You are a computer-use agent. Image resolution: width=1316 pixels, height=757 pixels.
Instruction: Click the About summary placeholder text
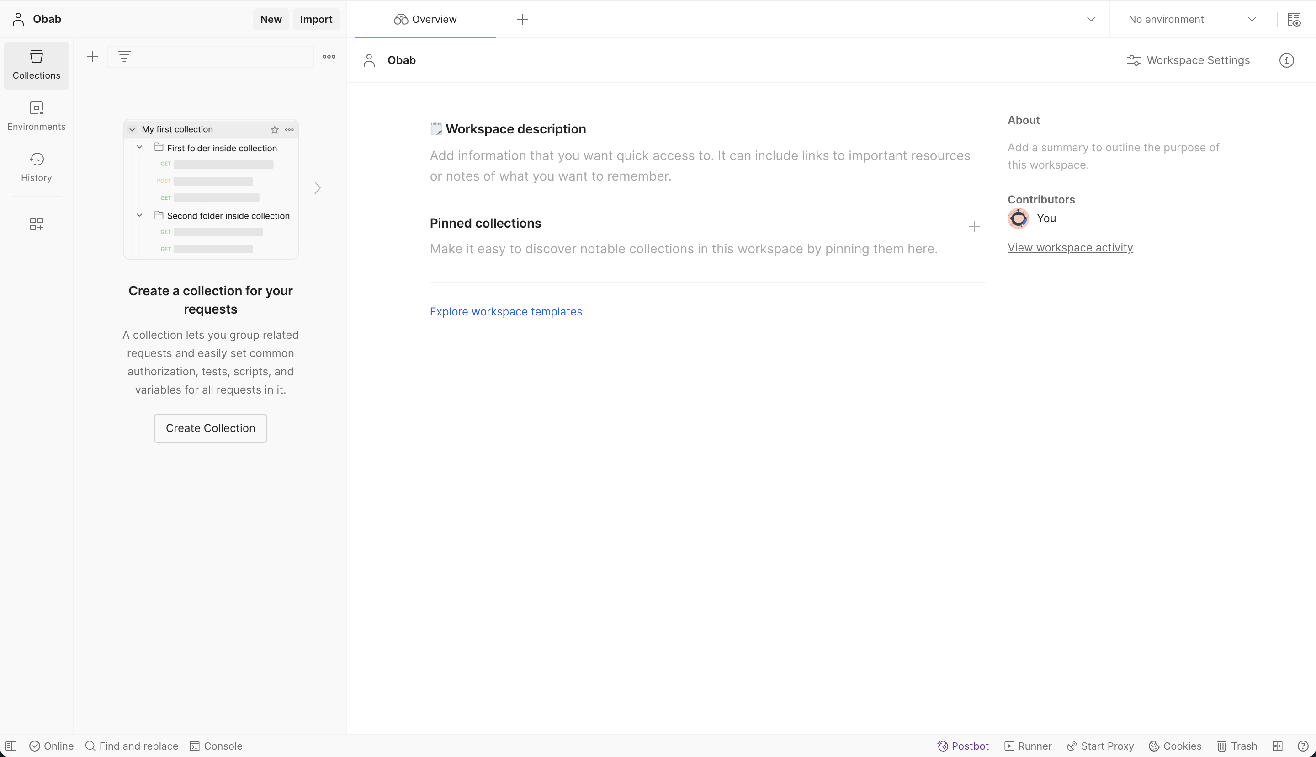[x=1113, y=156]
